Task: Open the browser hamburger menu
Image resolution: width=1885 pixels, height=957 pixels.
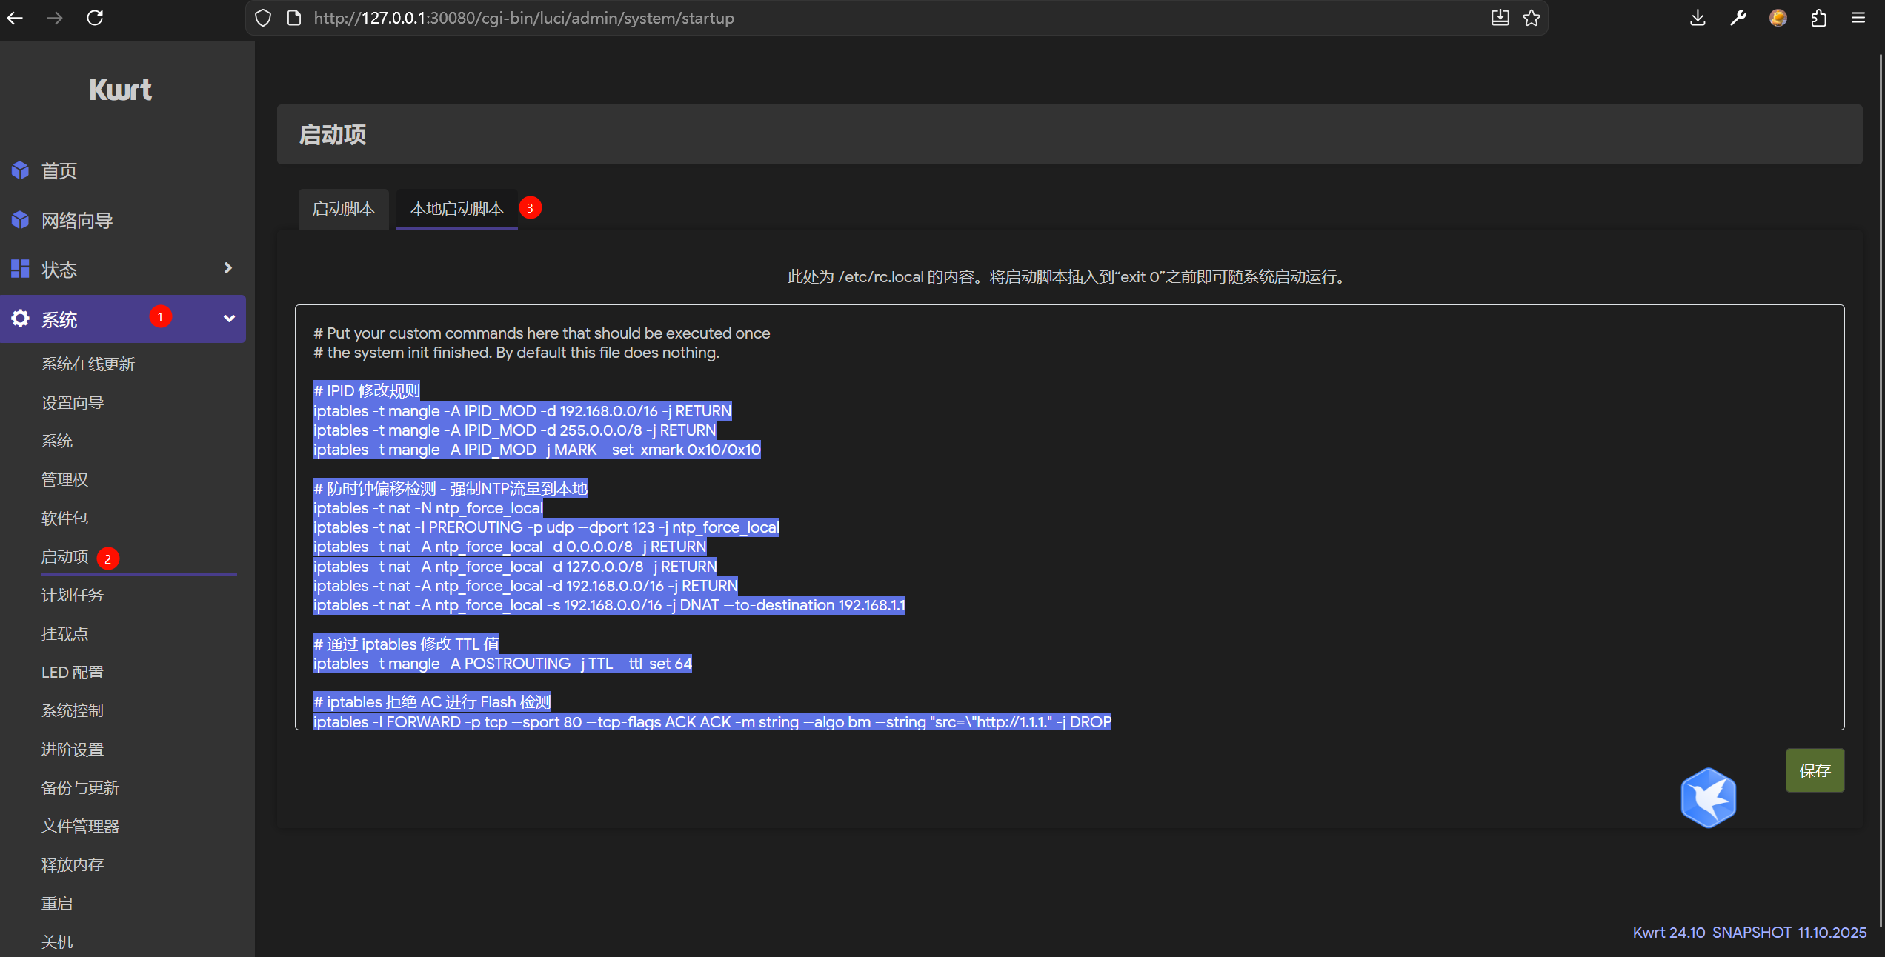Action: click(1858, 18)
